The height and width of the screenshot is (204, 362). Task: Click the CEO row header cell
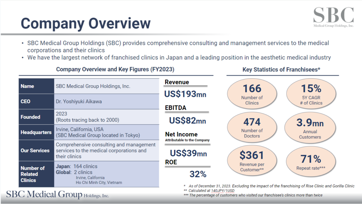(36, 101)
